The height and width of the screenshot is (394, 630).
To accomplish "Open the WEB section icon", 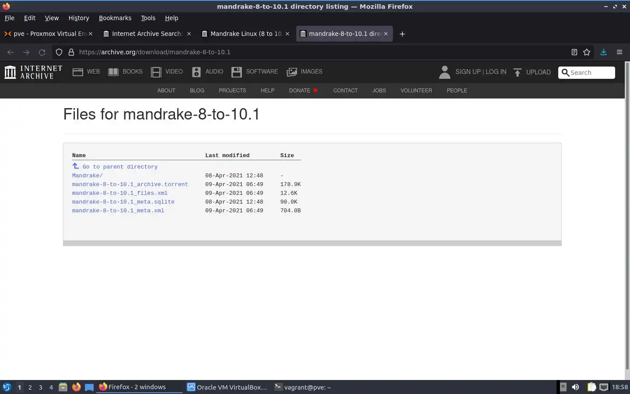I will click(x=78, y=72).
